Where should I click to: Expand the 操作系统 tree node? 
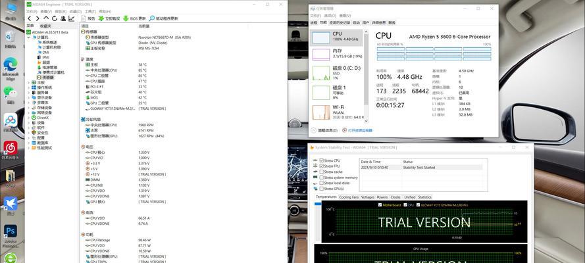pos(29,87)
